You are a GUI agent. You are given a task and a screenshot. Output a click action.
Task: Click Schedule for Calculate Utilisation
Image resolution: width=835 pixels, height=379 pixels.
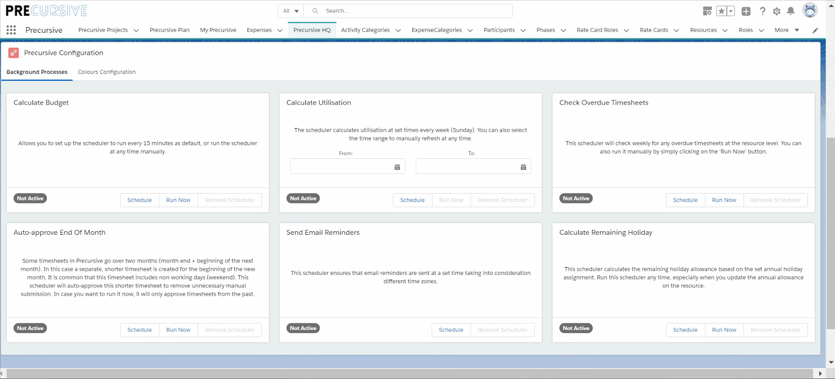(412, 200)
